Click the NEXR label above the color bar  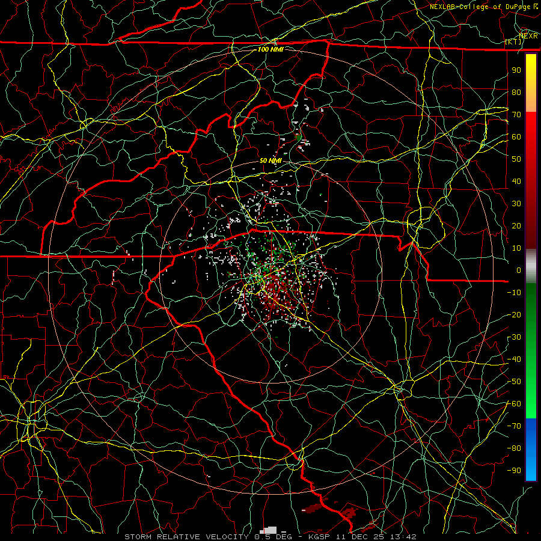[x=528, y=36]
